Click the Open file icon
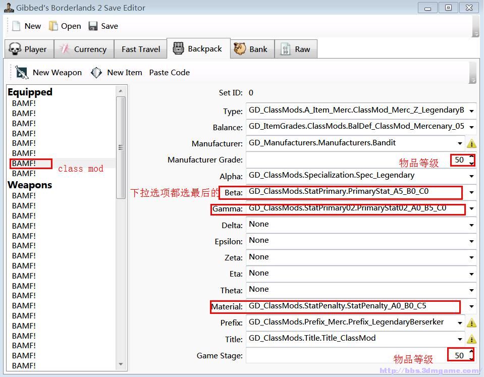This screenshot has width=484, height=377. point(52,26)
